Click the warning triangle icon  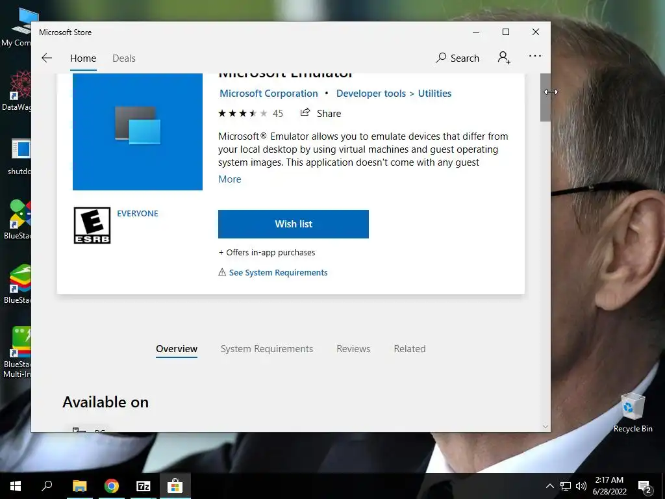point(222,272)
